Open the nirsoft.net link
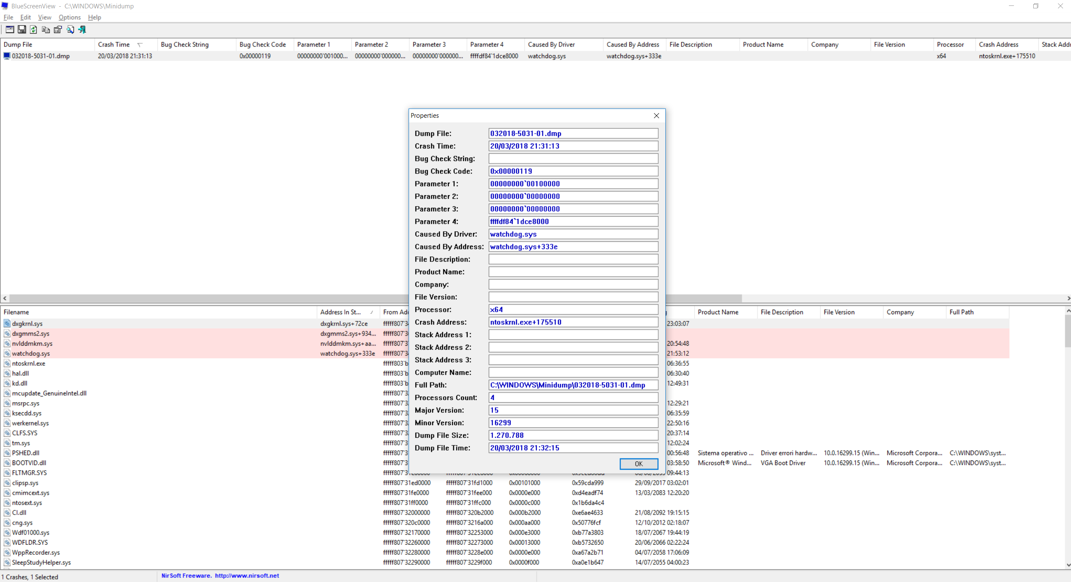The height and width of the screenshot is (582, 1071). point(247,576)
